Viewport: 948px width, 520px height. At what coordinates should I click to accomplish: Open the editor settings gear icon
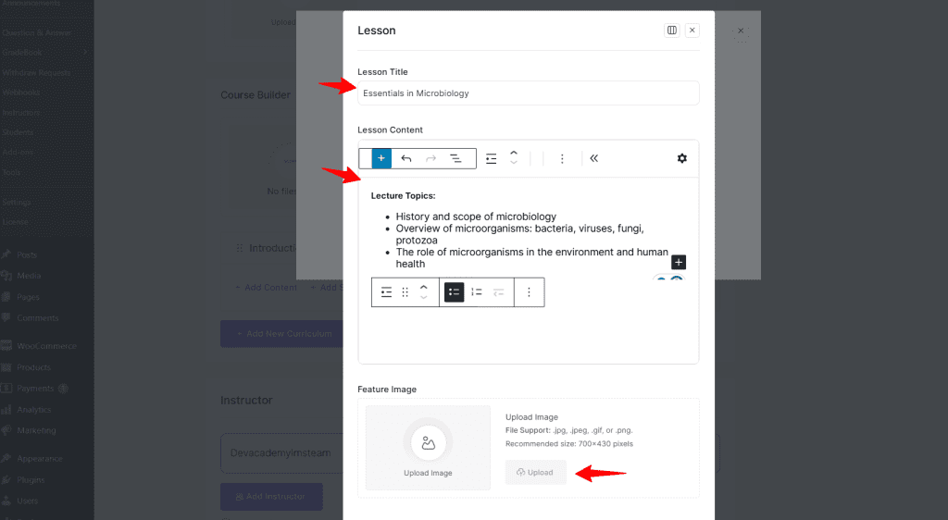(682, 158)
